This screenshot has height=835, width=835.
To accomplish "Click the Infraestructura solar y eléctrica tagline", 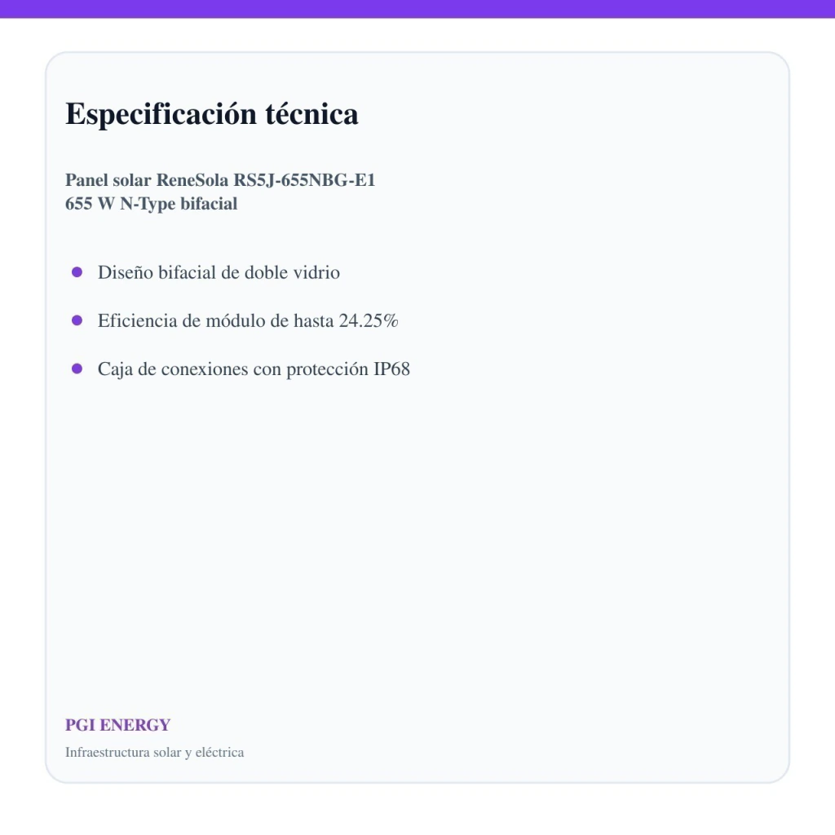I will [x=154, y=753].
